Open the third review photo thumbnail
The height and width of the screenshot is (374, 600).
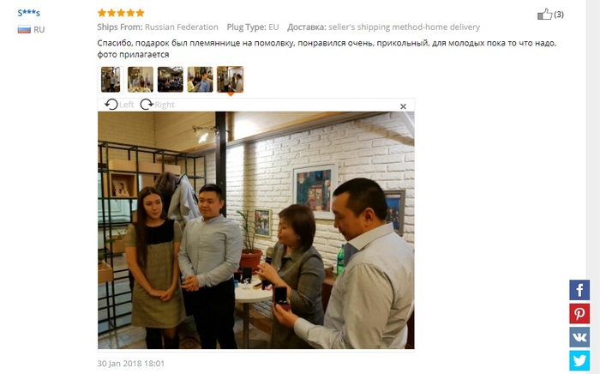pyautogui.click(x=171, y=79)
